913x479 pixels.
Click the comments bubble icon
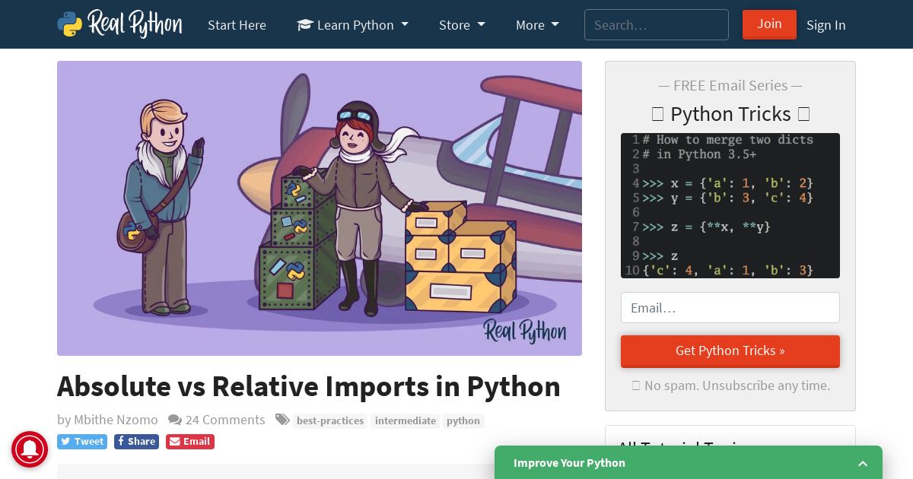click(x=175, y=420)
